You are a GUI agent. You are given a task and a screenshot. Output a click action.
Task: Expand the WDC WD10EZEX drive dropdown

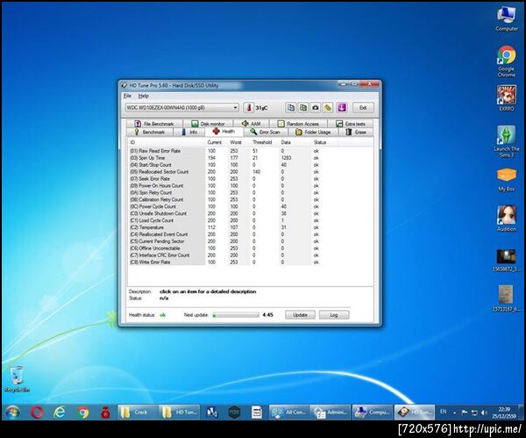coord(235,108)
